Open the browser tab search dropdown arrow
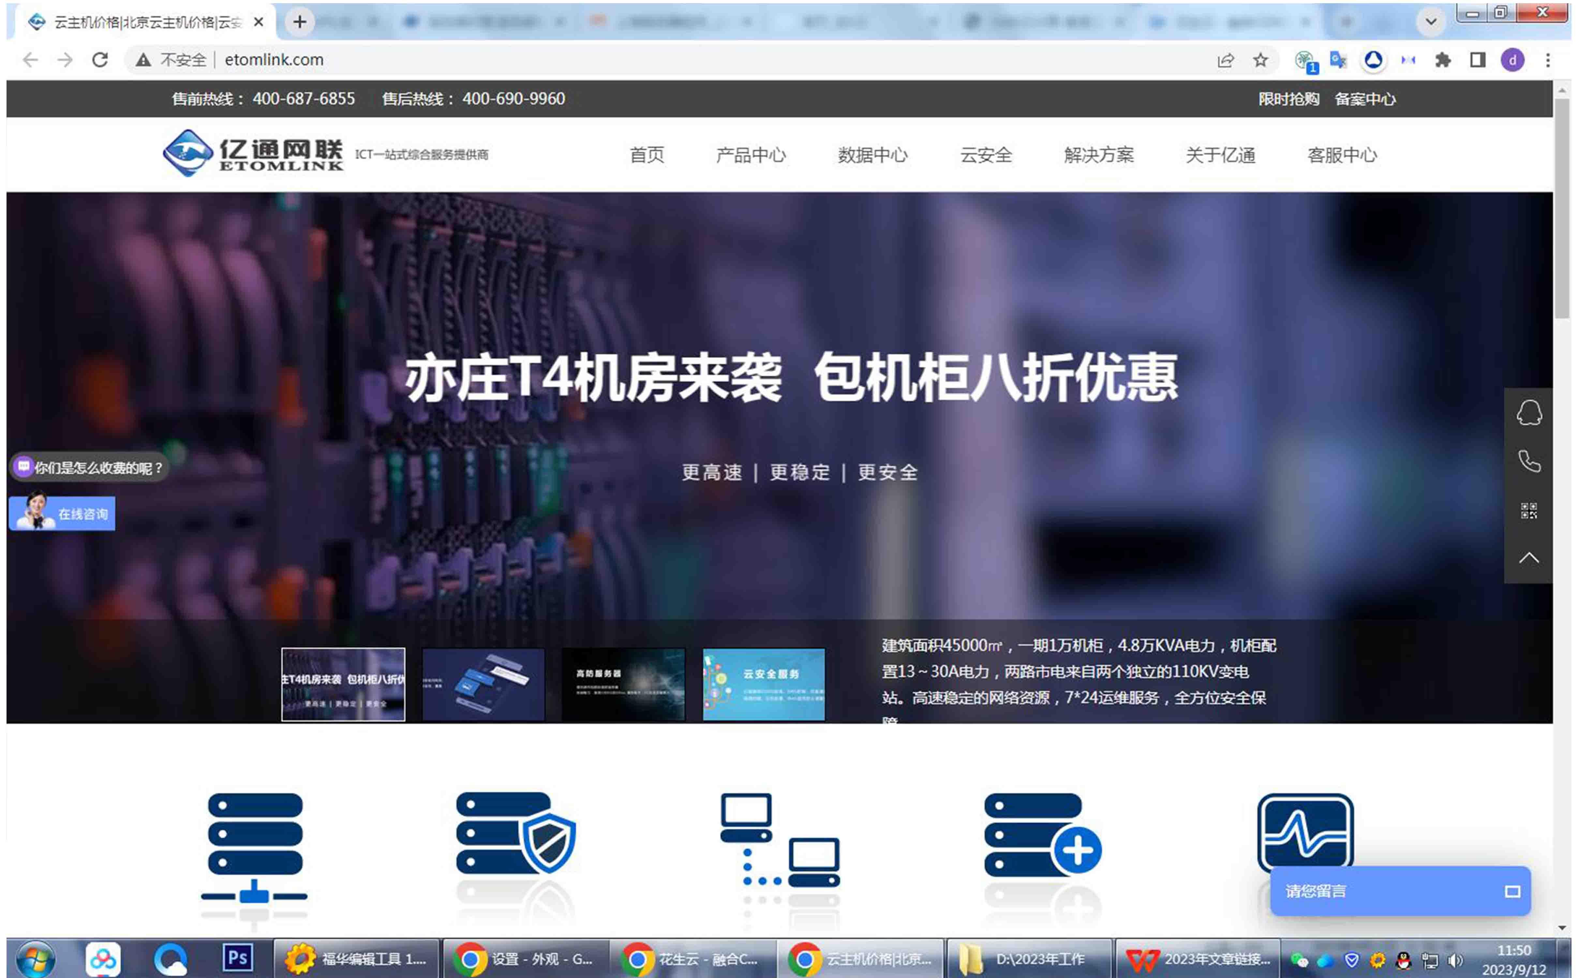This screenshot has width=1578, height=978. point(1431,21)
